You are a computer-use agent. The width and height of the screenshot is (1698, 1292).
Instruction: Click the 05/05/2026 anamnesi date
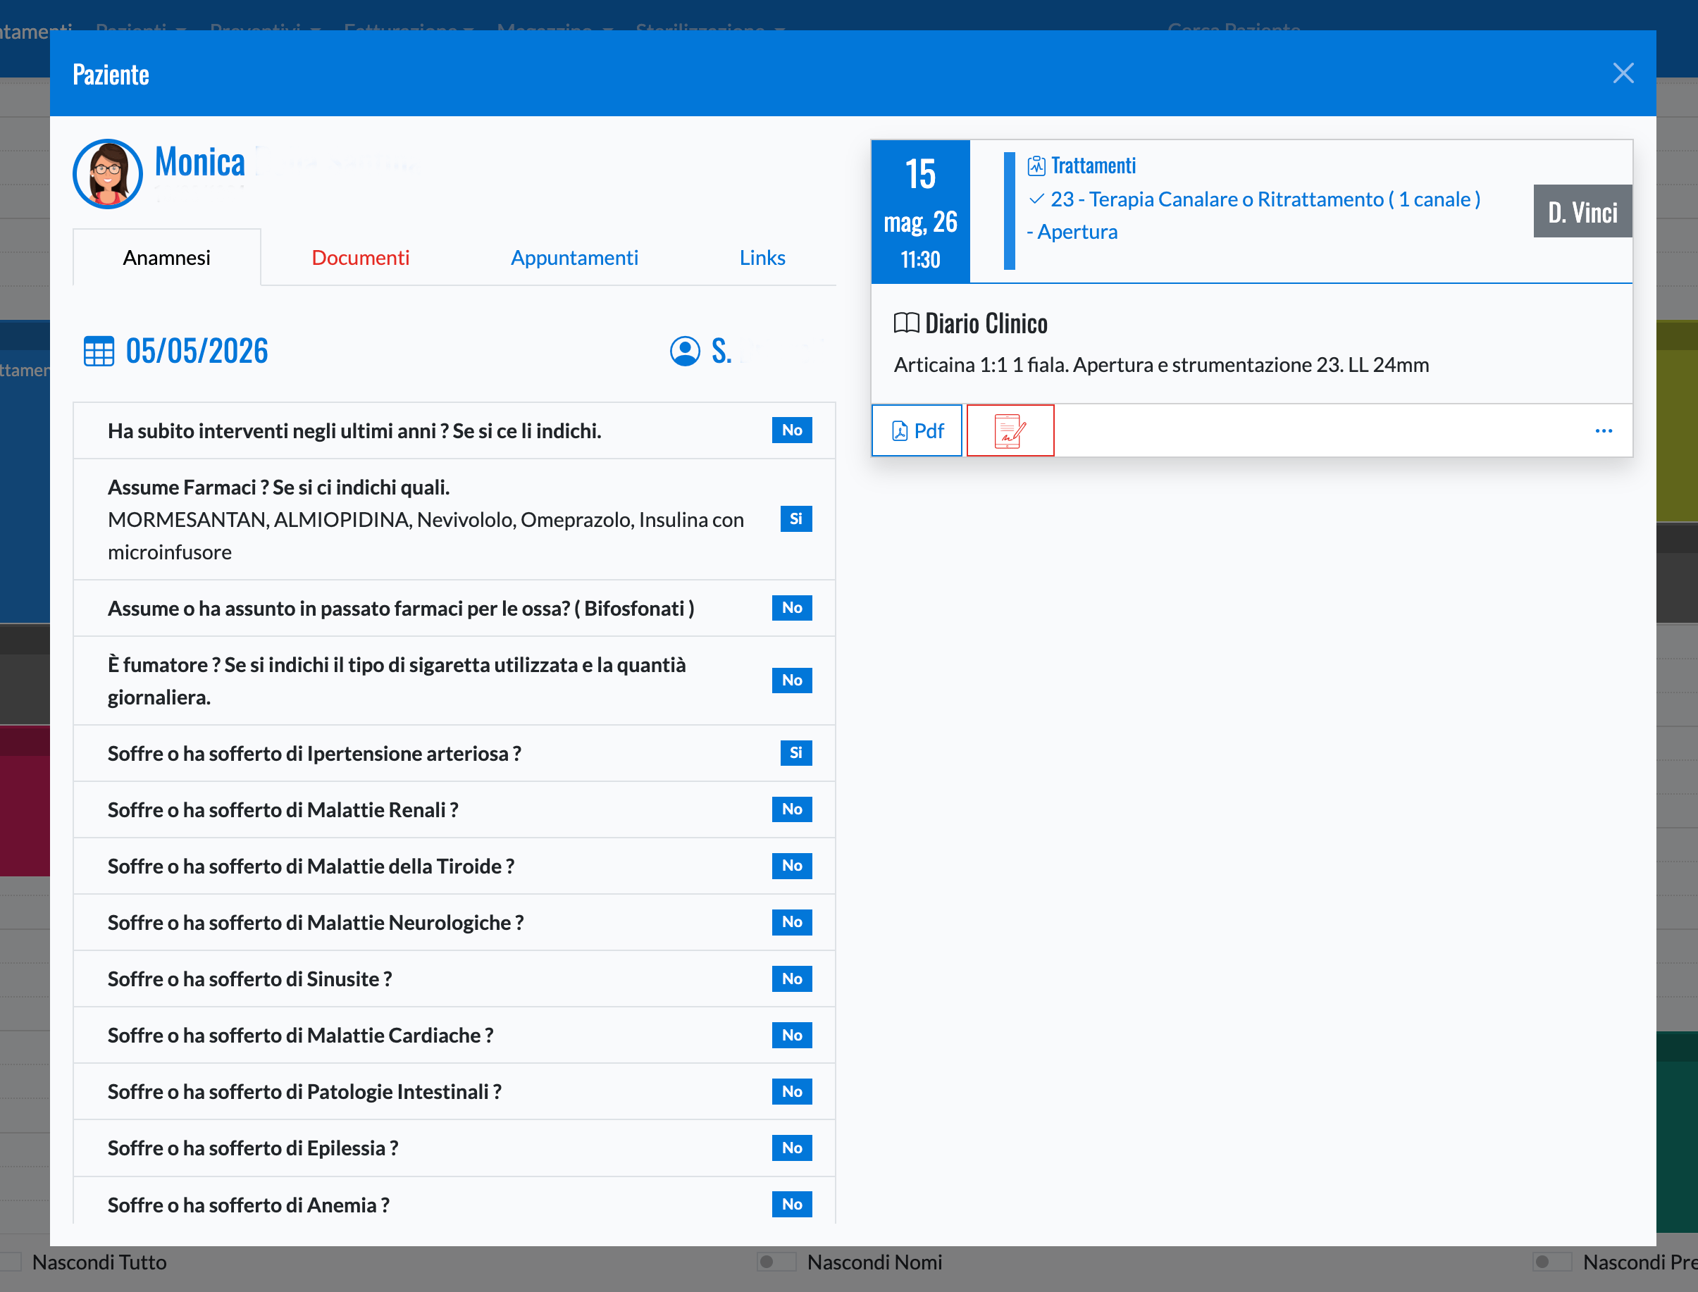(197, 352)
